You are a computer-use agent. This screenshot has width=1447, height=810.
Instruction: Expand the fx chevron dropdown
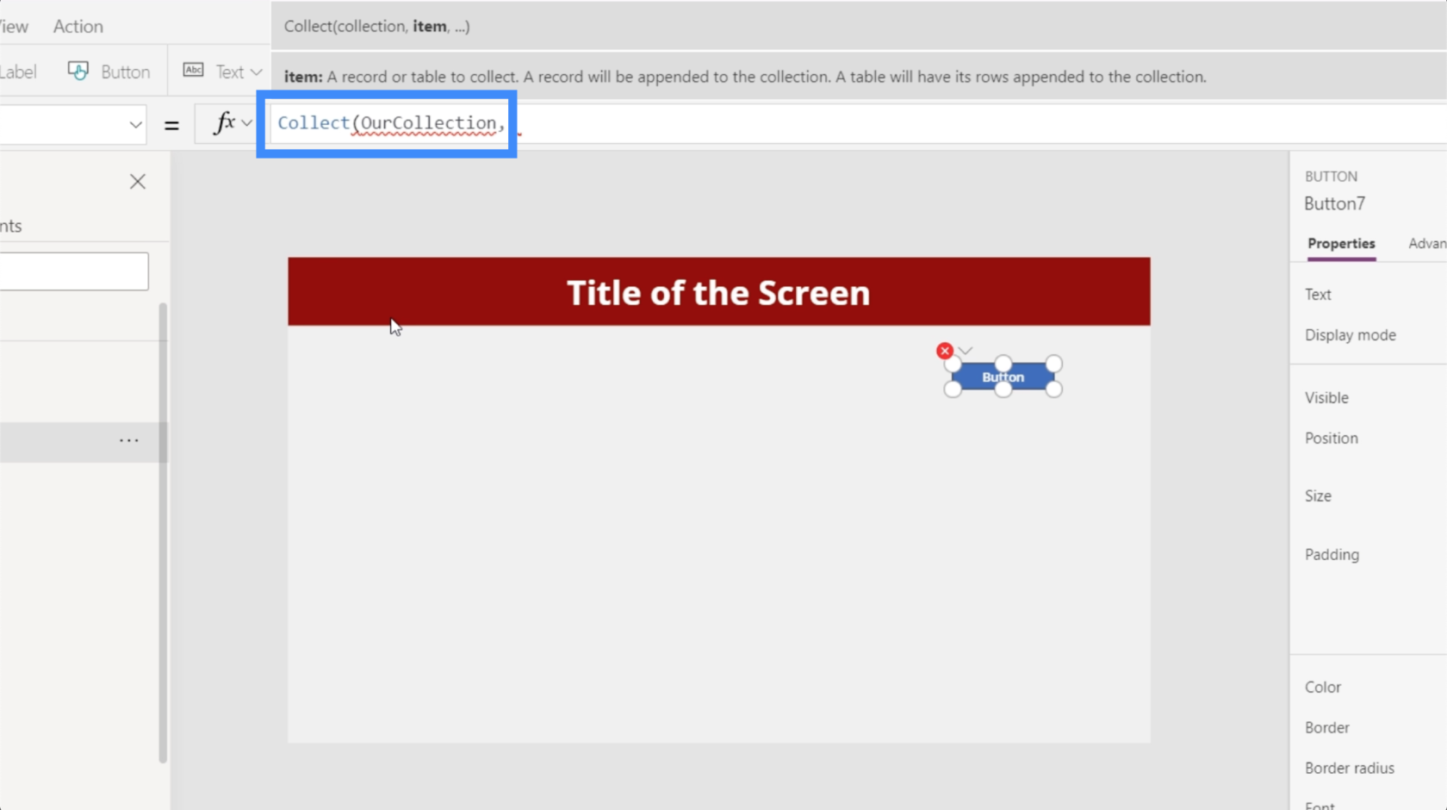click(247, 123)
